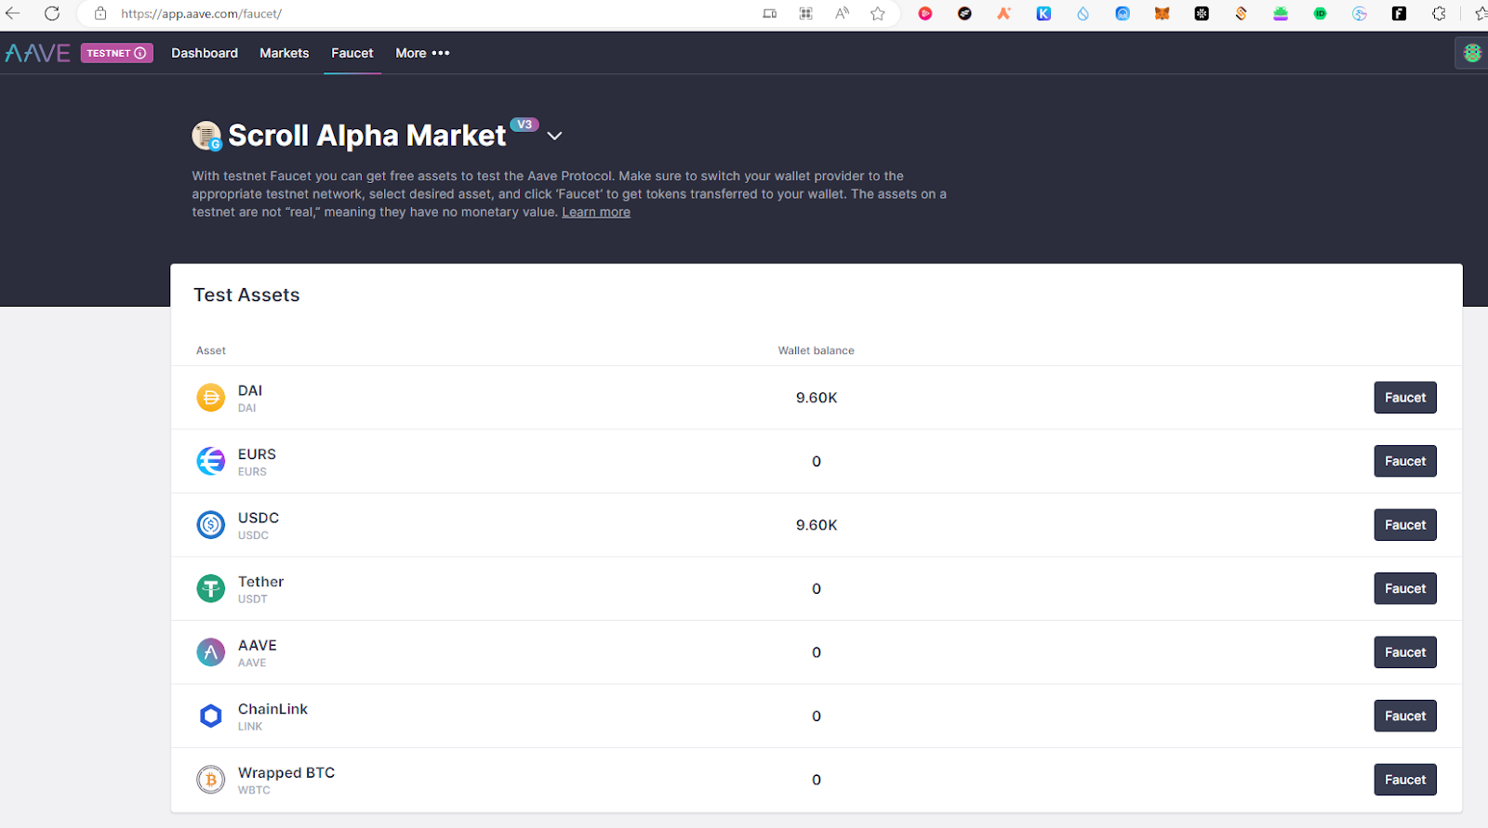Click the QR/apps grid icon in address bar
This screenshot has width=1488, height=828.
[x=805, y=13]
